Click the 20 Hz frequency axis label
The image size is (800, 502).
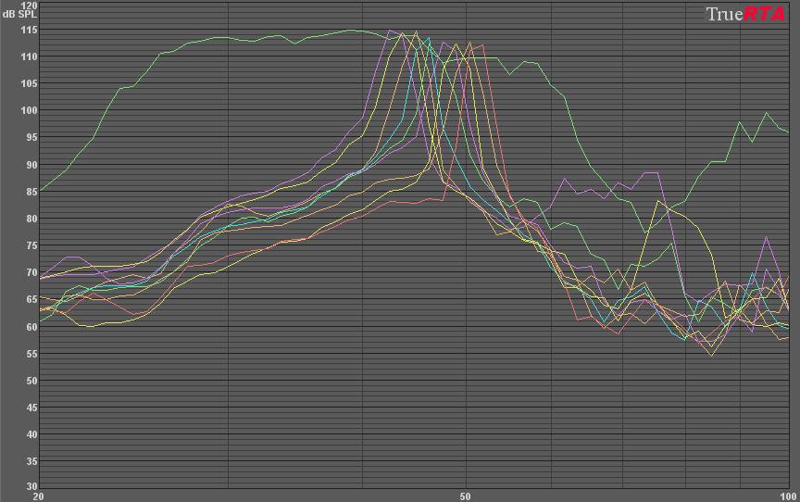[x=39, y=496]
